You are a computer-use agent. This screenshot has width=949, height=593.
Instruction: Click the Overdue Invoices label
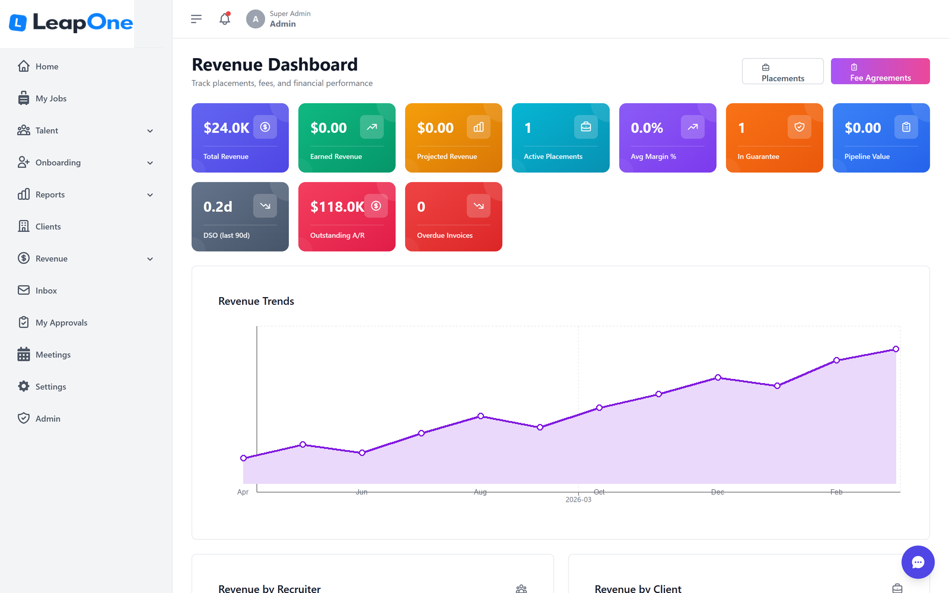coord(445,235)
